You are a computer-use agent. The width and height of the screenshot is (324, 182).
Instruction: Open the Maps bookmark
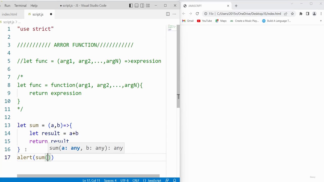tap(221, 21)
